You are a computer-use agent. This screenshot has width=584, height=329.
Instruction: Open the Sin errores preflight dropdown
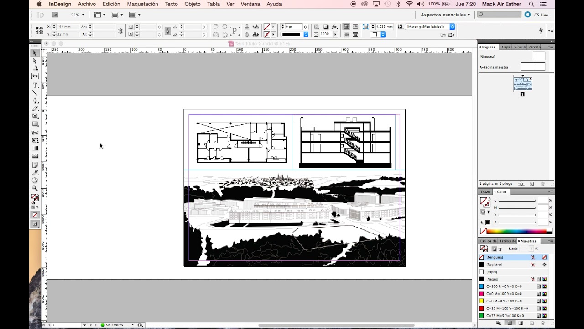click(x=133, y=325)
